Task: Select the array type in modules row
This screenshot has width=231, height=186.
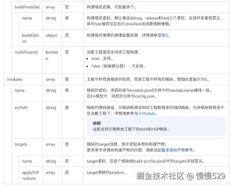Action: pos(51,79)
